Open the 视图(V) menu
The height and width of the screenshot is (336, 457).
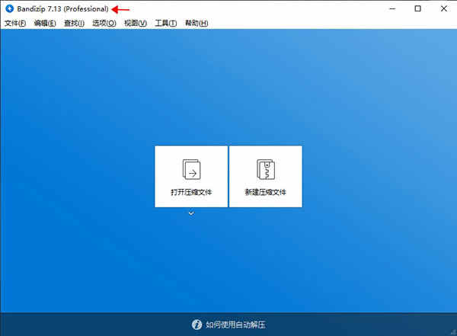tap(136, 23)
